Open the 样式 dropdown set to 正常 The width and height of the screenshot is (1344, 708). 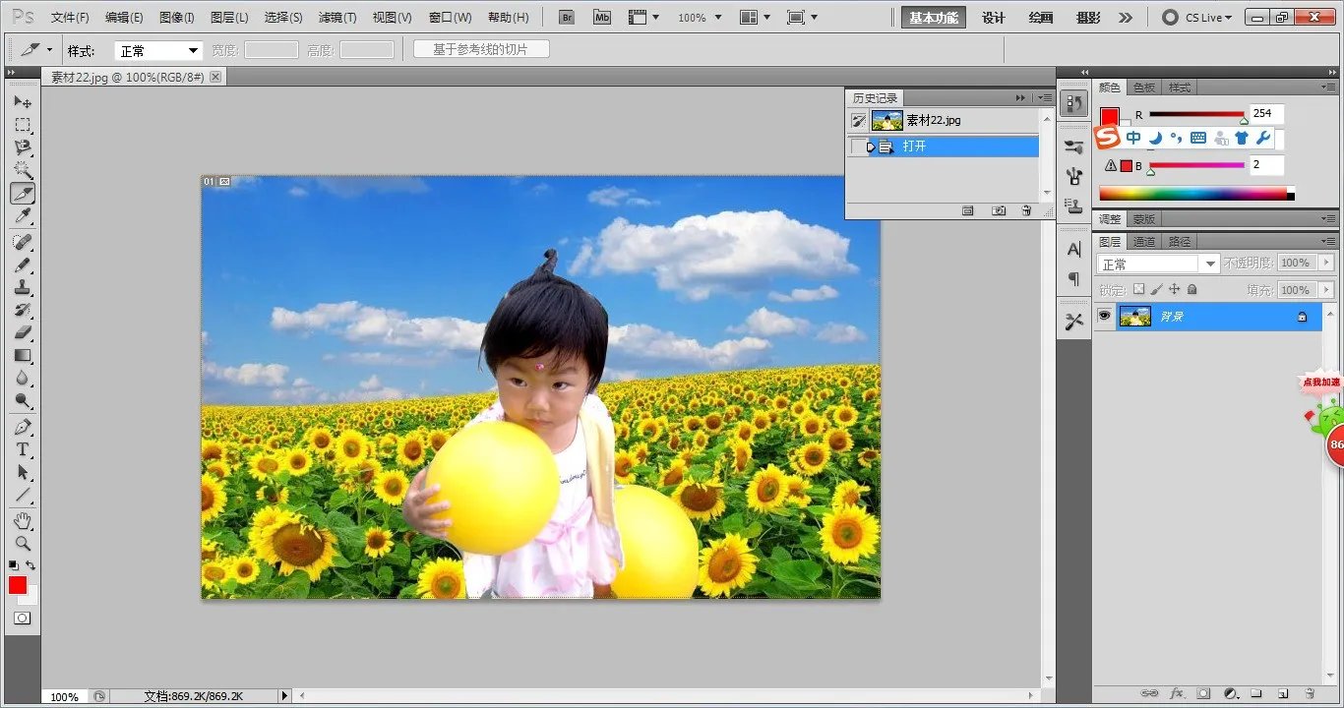click(x=158, y=50)
